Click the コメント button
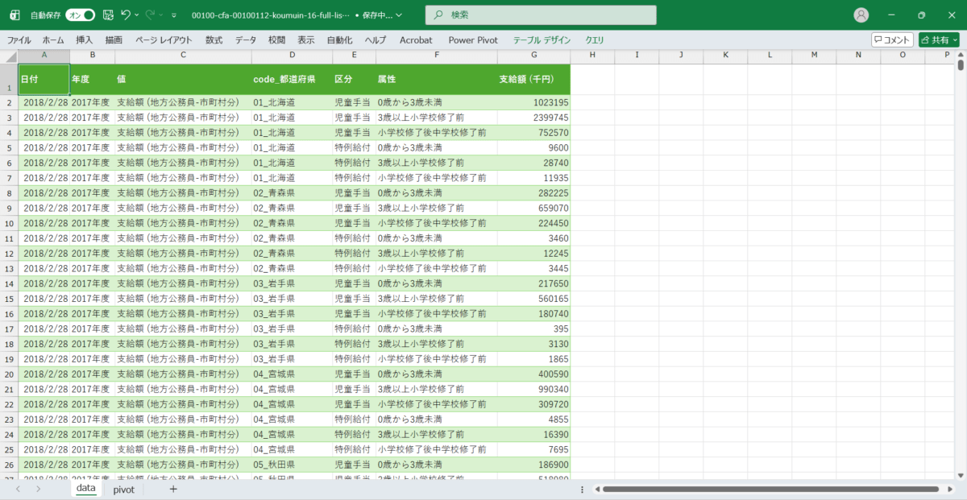967x500 pixels. pos(892,39)
